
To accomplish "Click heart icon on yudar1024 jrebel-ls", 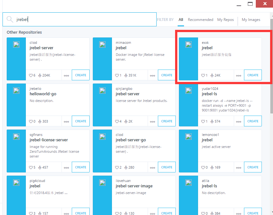I will (203, 121).
